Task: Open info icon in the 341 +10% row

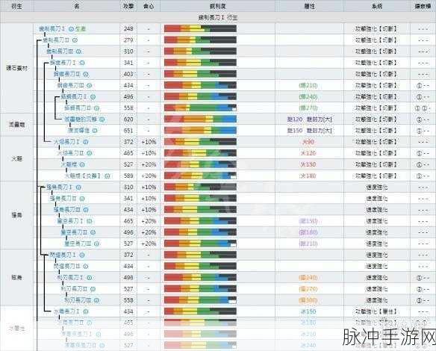Action: click(x=82, y=199)
